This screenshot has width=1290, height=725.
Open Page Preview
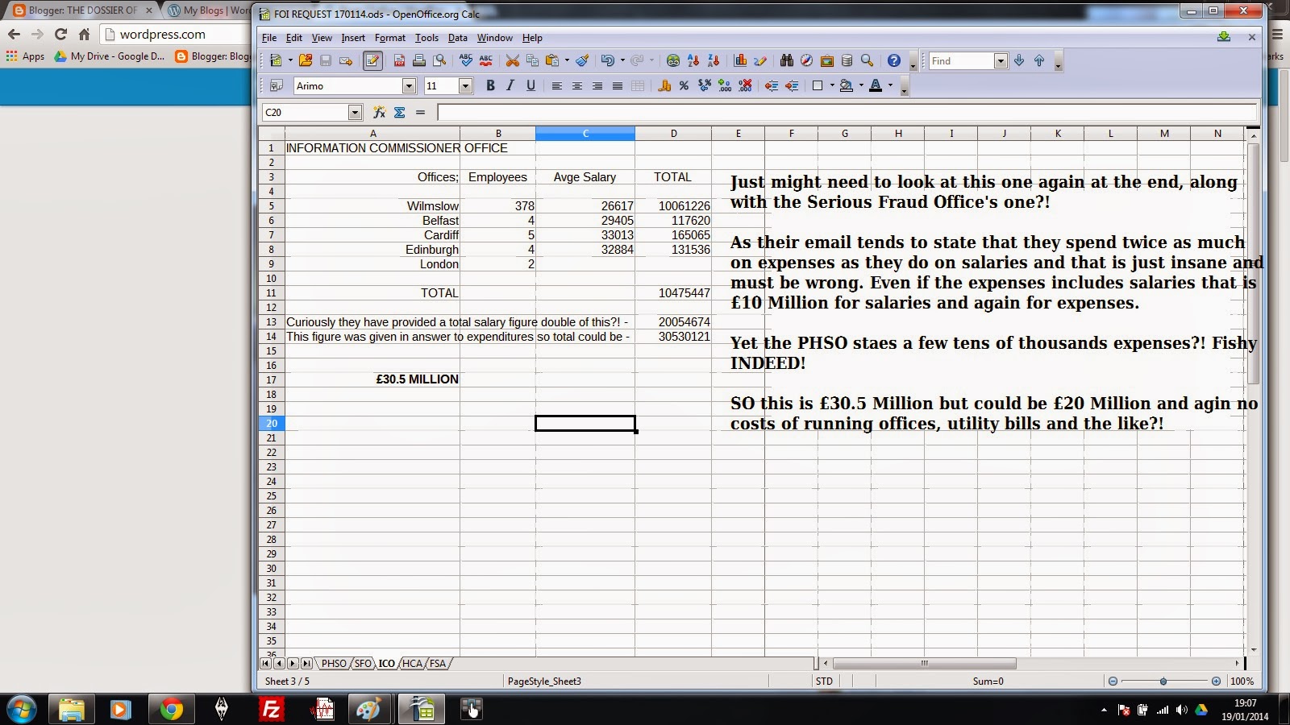click(x=439, y=61)
